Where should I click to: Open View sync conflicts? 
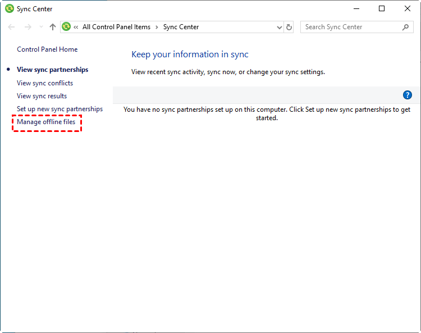coord(45,83)
